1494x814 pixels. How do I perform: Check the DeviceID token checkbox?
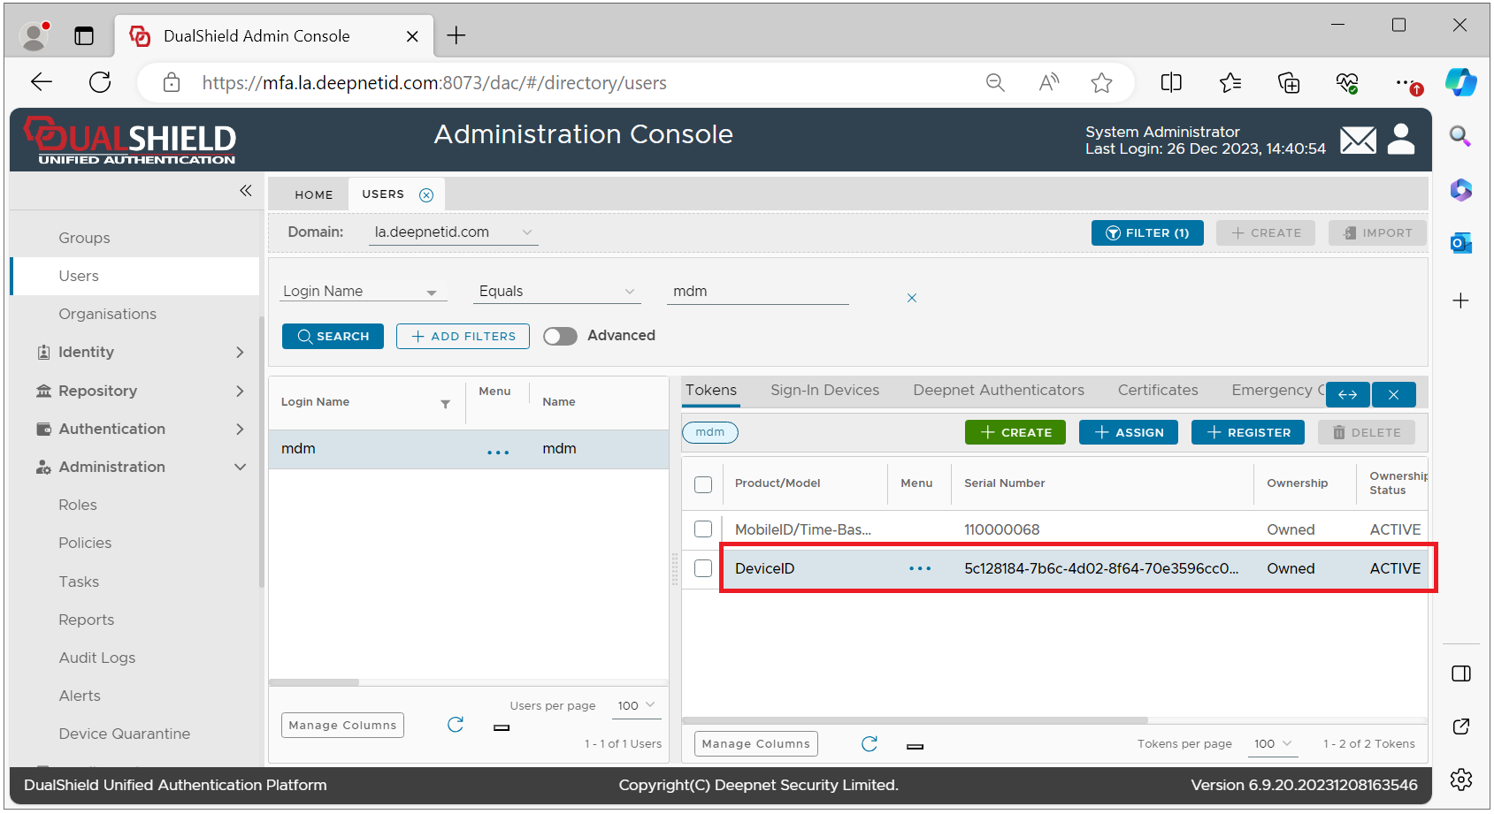tap(703, 569)
